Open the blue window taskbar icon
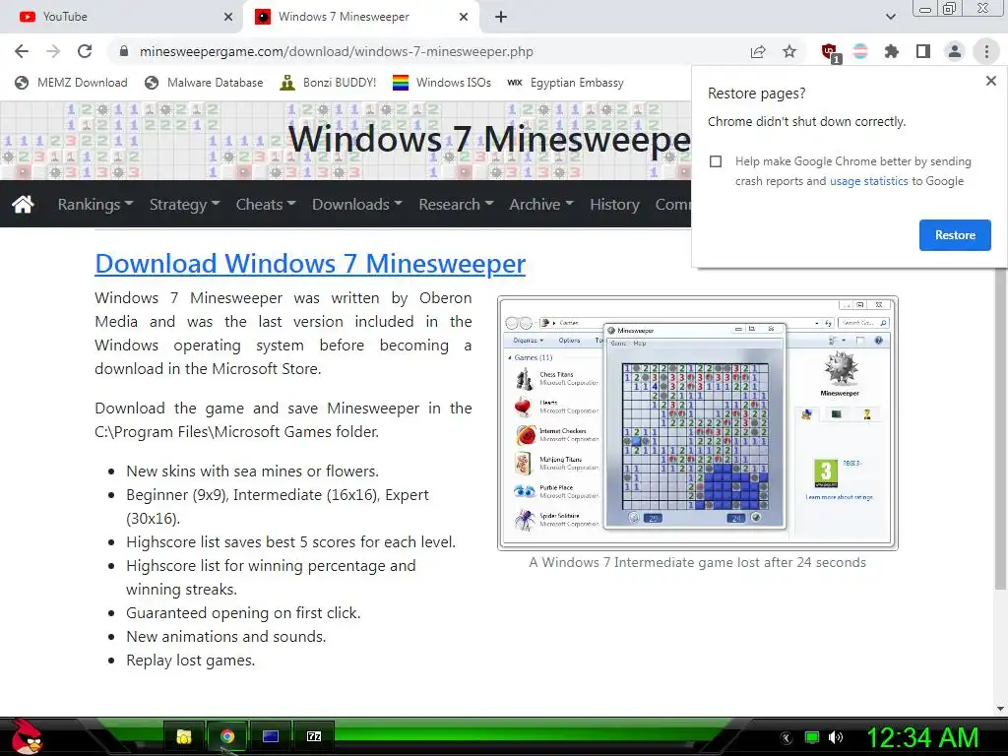Image resolution: width=1008 pixels, height=756 pixels. pos(271,736)
